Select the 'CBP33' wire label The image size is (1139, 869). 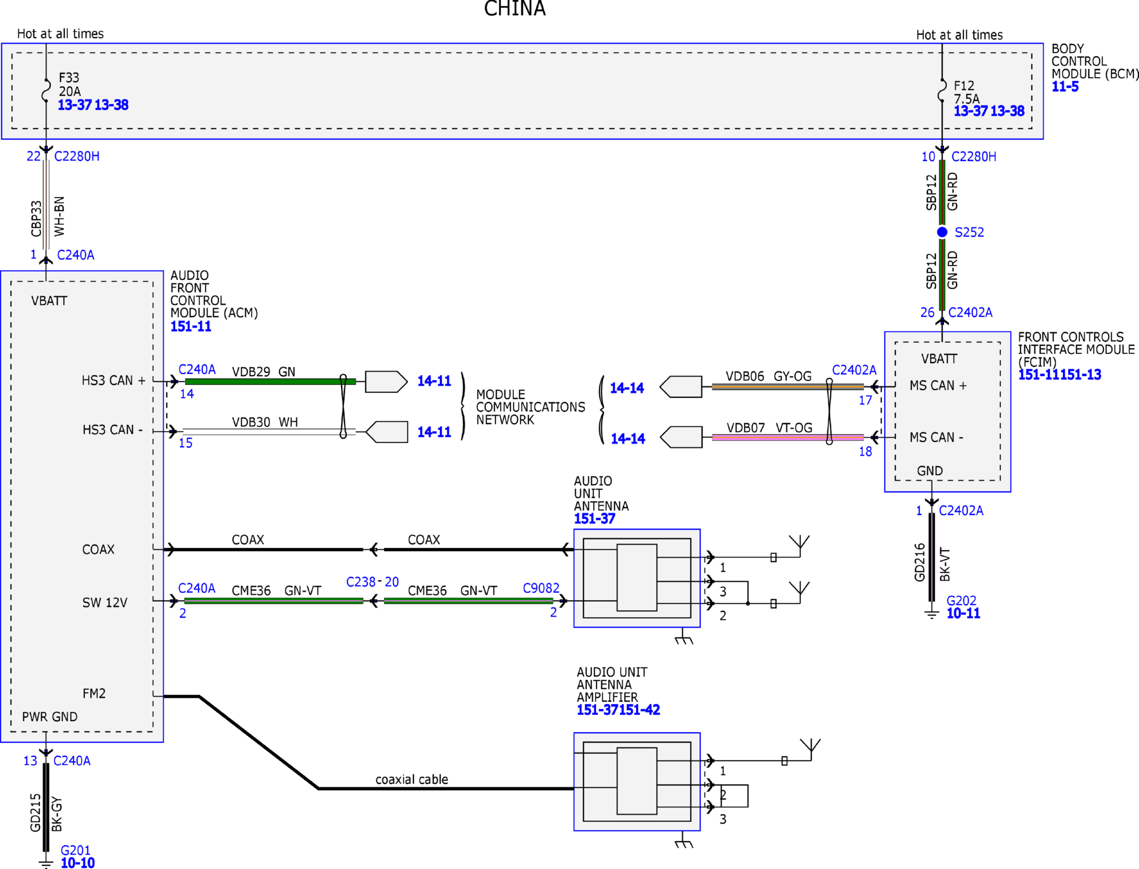(x=36, y=218)
